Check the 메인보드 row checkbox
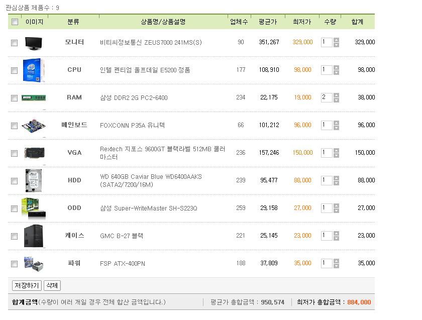Screen dimensions: 422x320 (x=14, y=126)
